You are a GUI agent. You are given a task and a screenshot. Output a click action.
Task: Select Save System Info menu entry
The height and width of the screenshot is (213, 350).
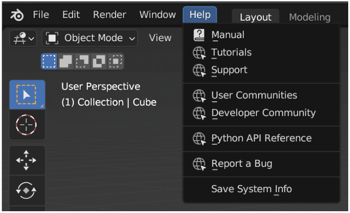[x=261, y=189]
